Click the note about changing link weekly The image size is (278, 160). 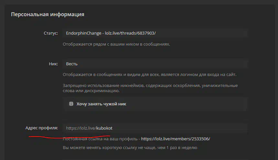tap(130, 148)
